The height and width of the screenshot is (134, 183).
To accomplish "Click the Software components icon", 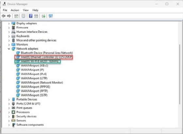I will click(13, 125).
